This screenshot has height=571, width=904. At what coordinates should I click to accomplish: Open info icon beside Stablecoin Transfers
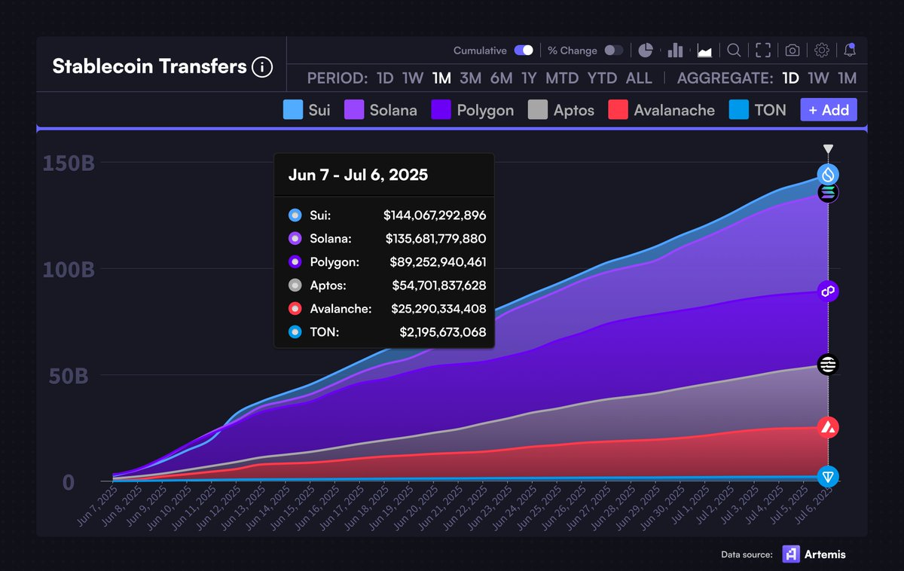262,67
